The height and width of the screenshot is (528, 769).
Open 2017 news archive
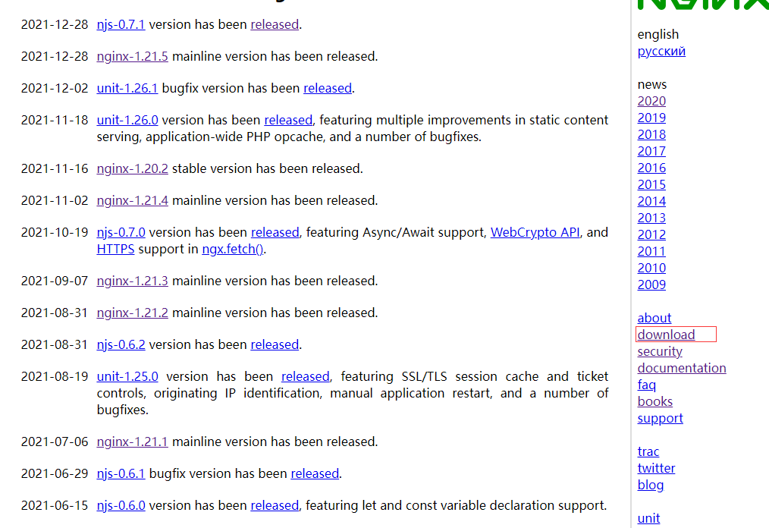coord(651,152)
